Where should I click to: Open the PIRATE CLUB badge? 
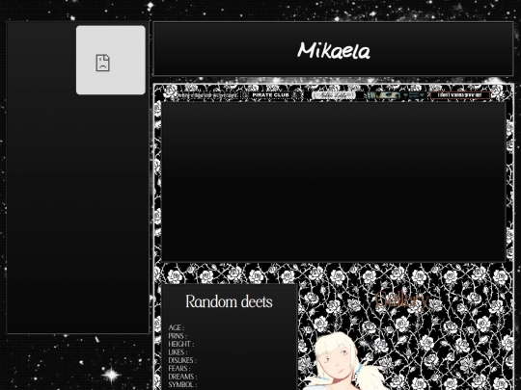[273, 95]
